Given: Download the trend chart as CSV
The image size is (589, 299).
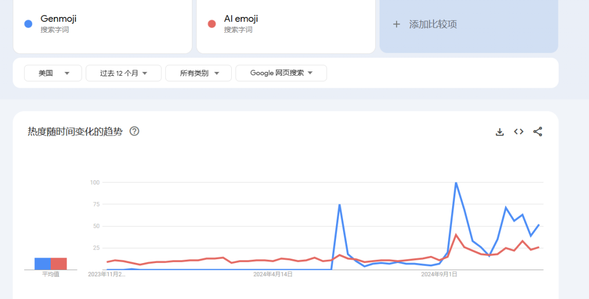Looking at the screenshot, I should (500, 132).
